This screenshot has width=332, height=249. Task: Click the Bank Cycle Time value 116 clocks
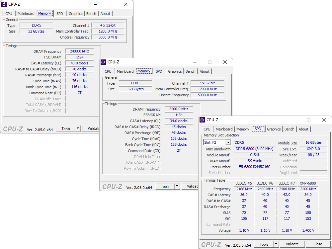tap(80, 87)
